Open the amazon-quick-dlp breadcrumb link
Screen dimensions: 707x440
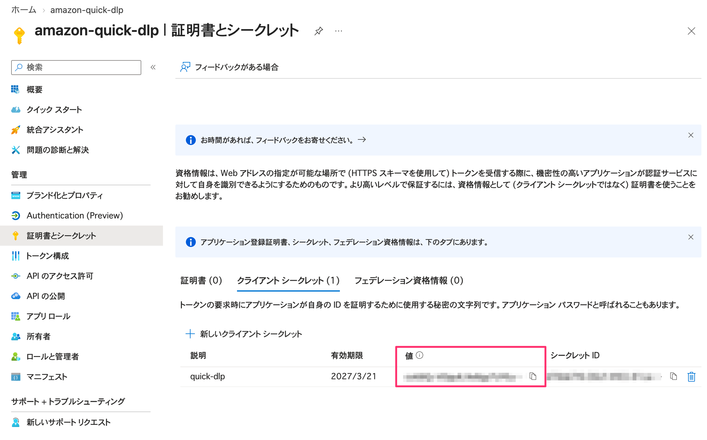click(87, 10)
